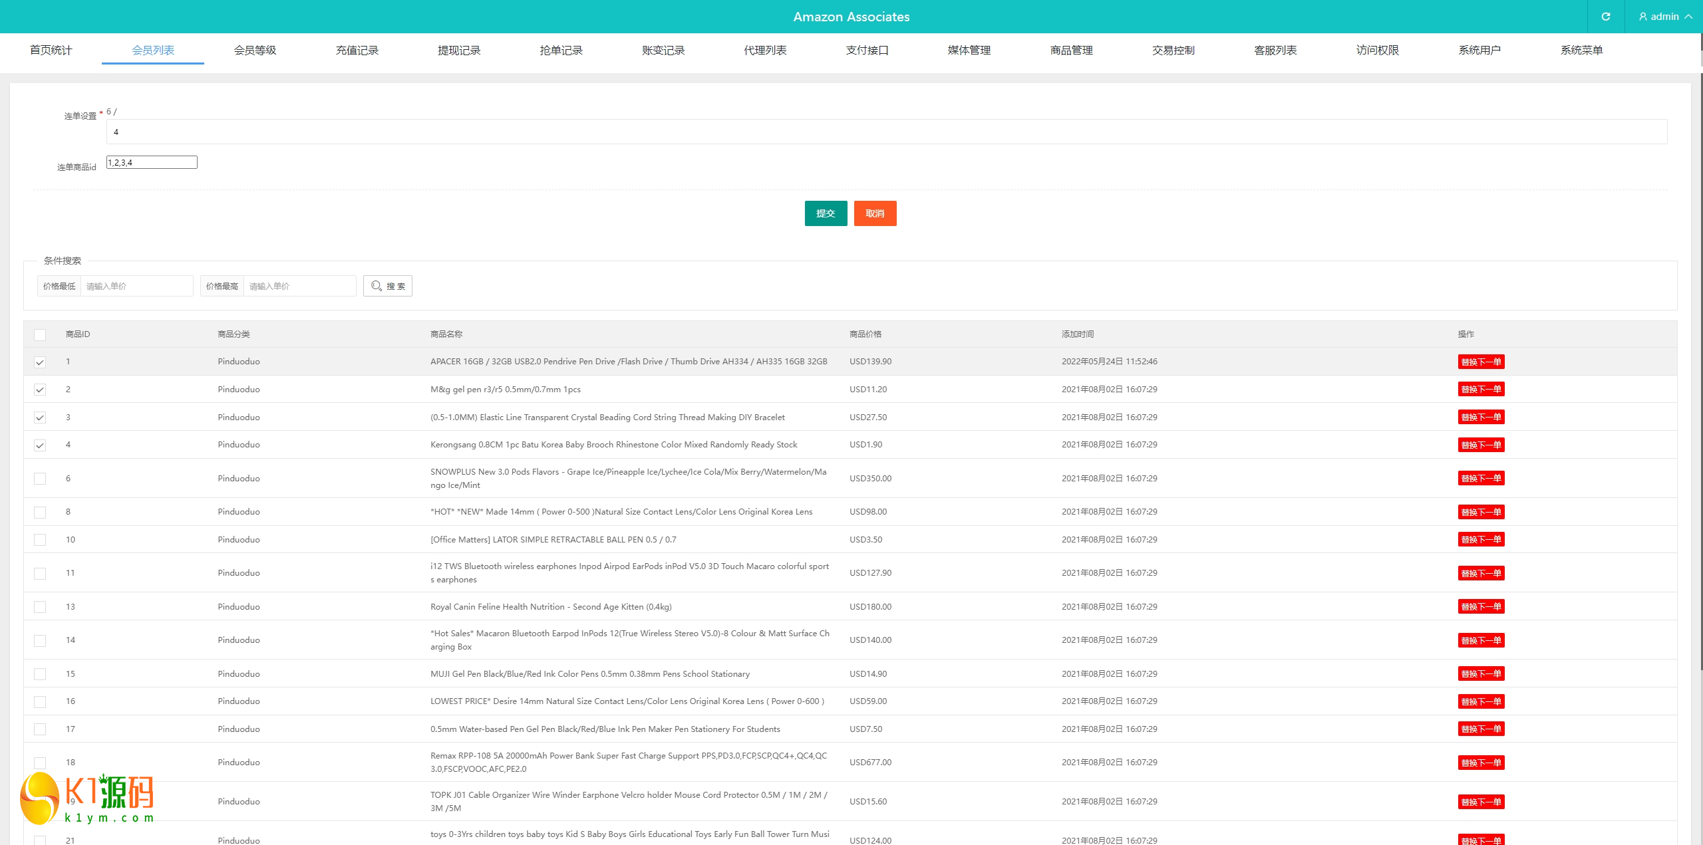Click the 取消 button
The image size is (1703, 845).
[x=875, y=213]
